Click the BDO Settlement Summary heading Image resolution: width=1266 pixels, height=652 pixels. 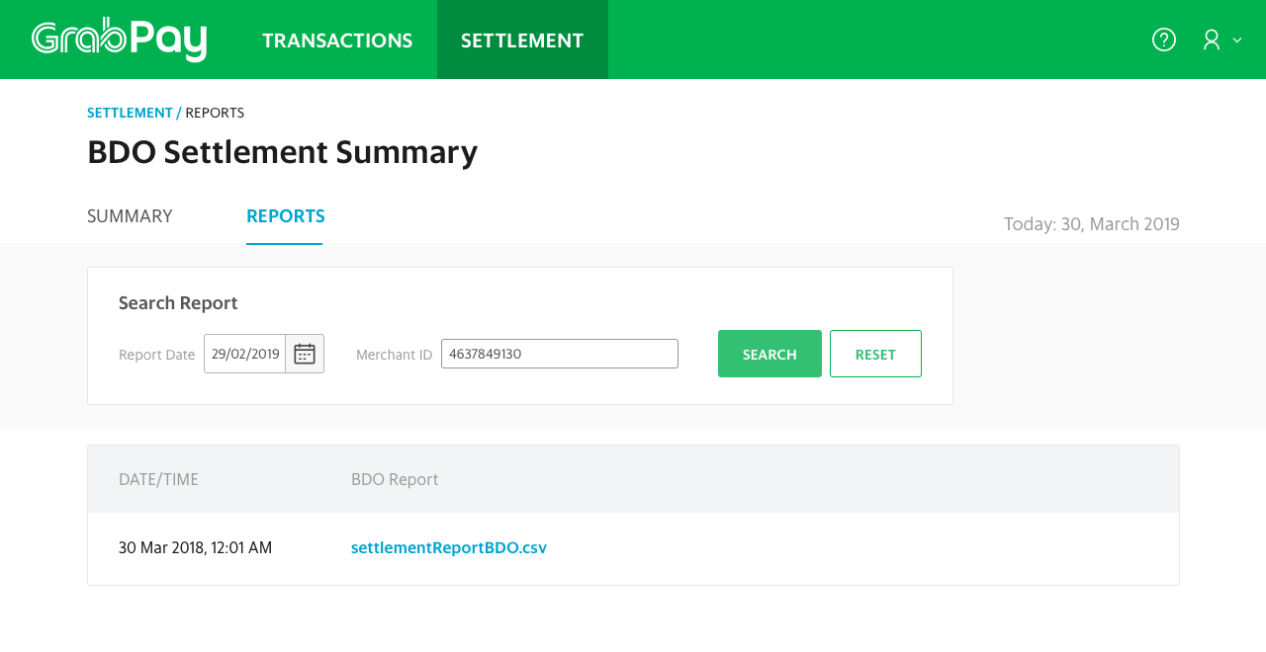coord(283,152)
